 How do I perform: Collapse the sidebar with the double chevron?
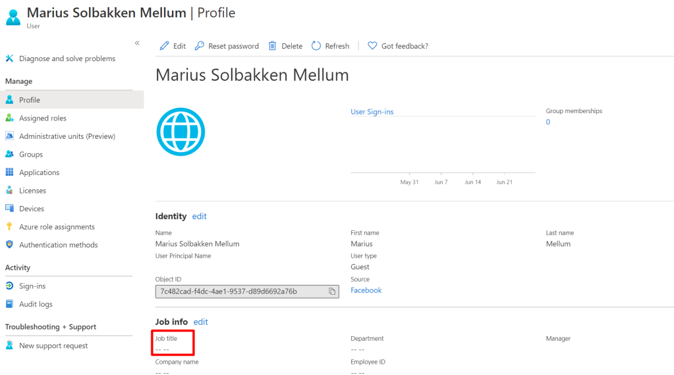point(137,43)
